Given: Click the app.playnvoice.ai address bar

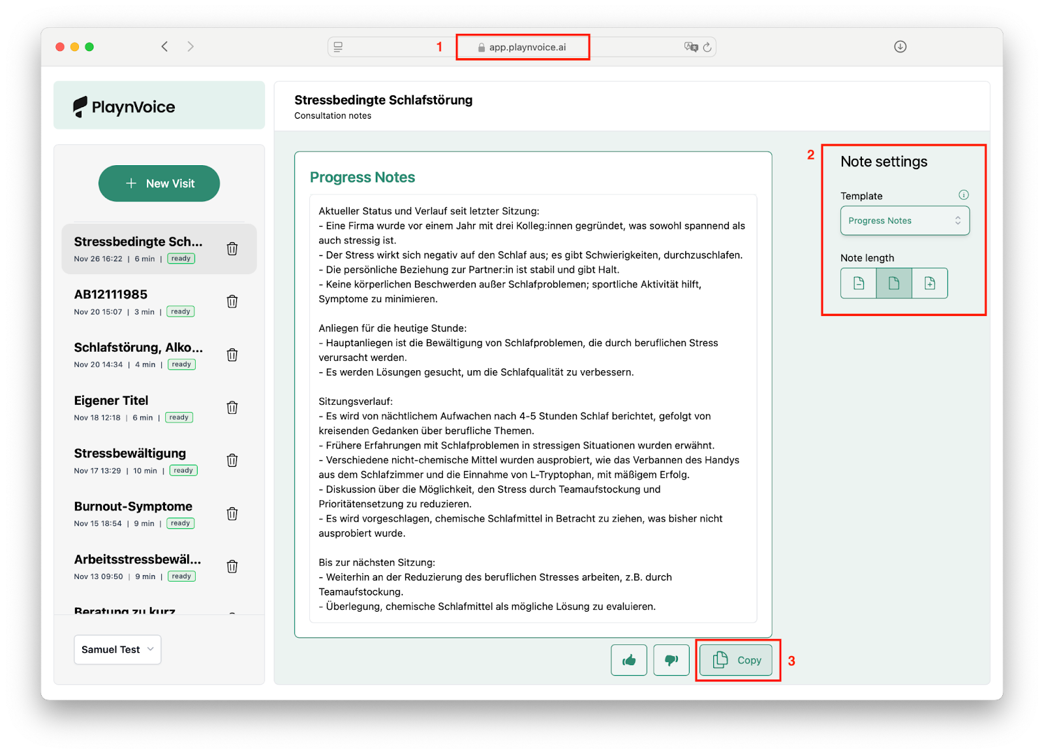Looking at the screenshot, I should click(522, 47).
